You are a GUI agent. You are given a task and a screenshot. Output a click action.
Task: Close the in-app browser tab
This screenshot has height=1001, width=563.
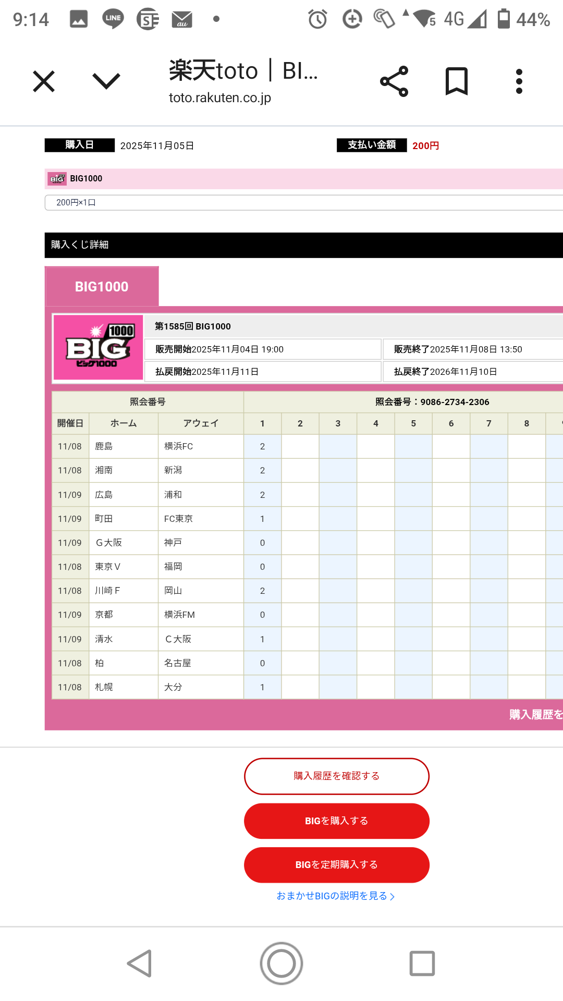(x=44, y=81)
